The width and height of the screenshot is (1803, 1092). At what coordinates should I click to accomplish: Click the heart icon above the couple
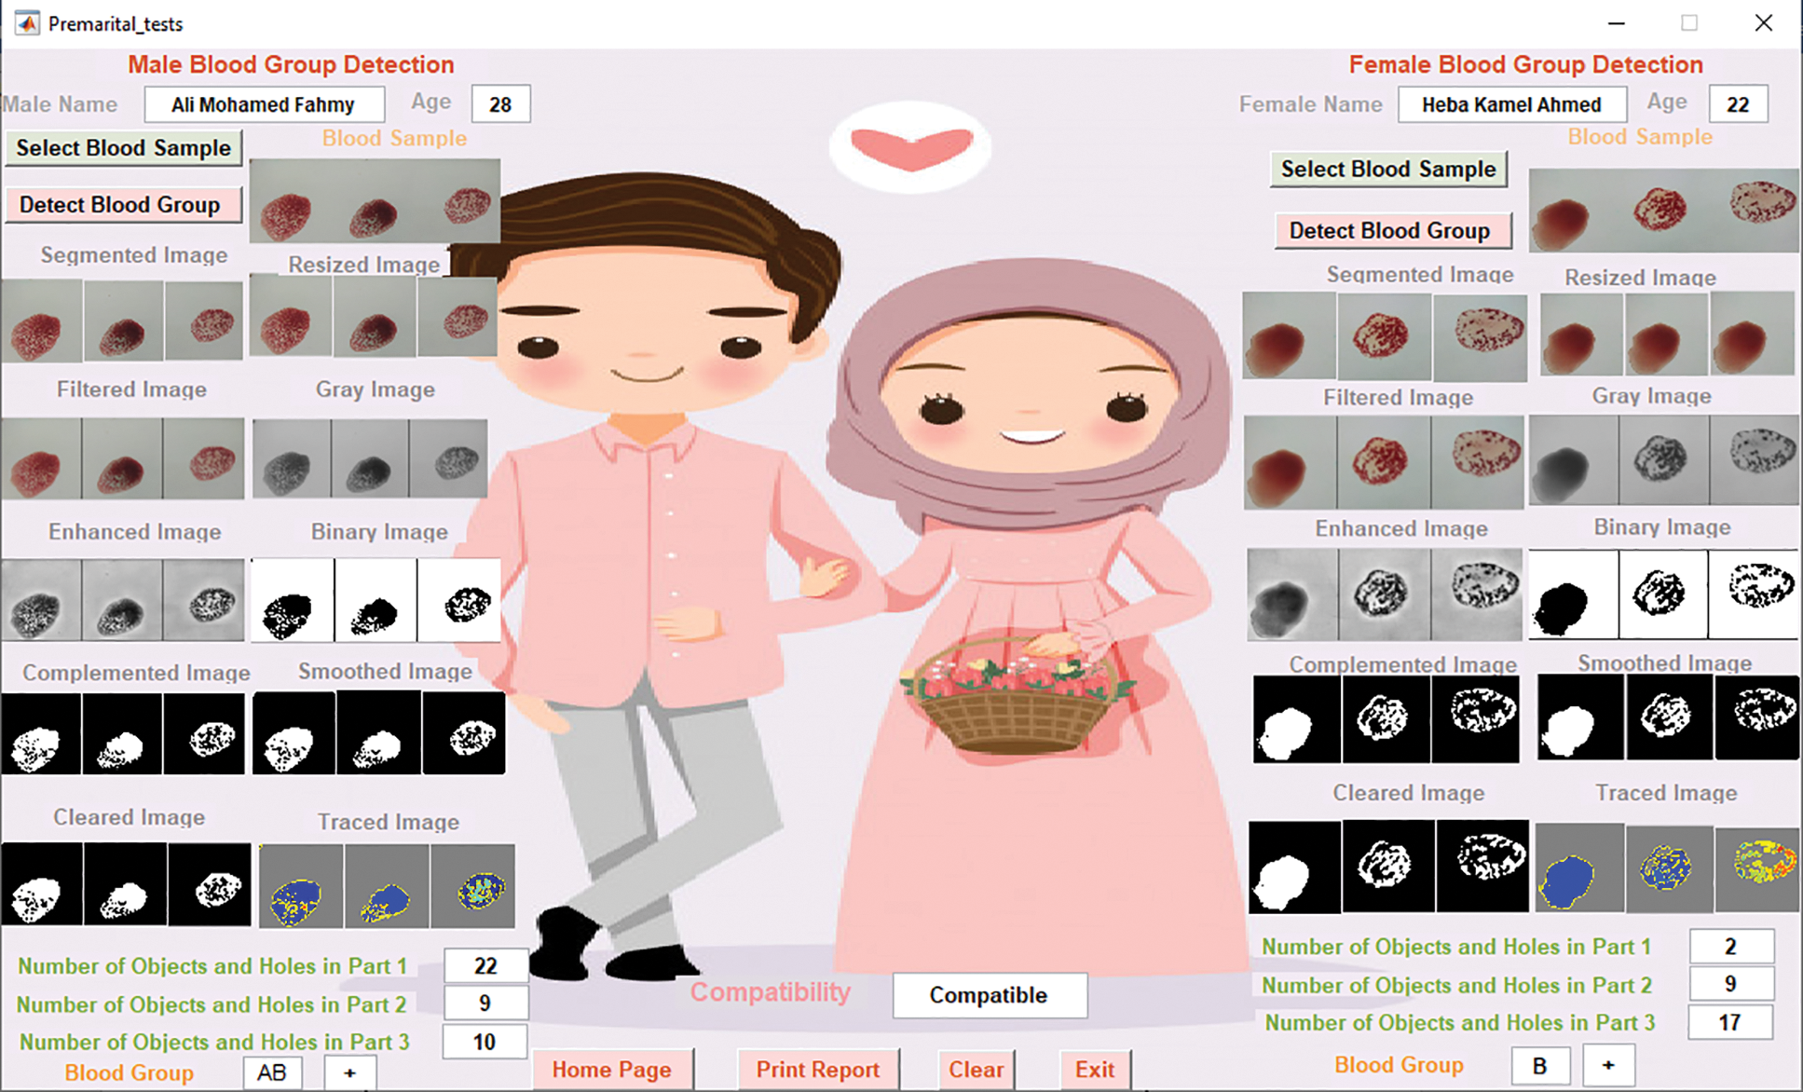(910, 149)
